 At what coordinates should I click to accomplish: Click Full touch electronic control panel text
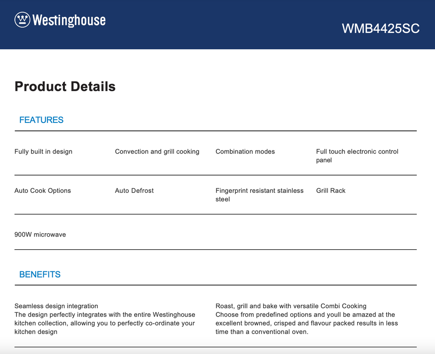(x=357, y=156)
